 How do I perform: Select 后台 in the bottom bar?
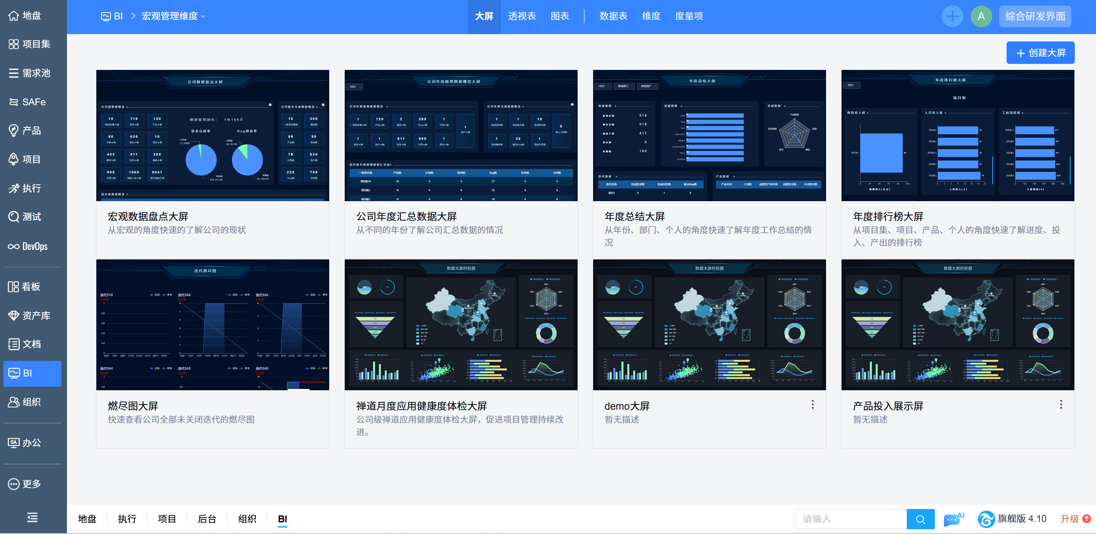point(207,519)
